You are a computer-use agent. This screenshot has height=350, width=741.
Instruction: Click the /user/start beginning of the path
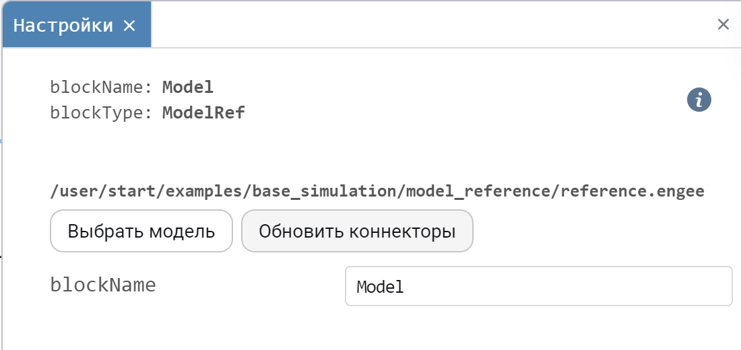click(91, 191)
